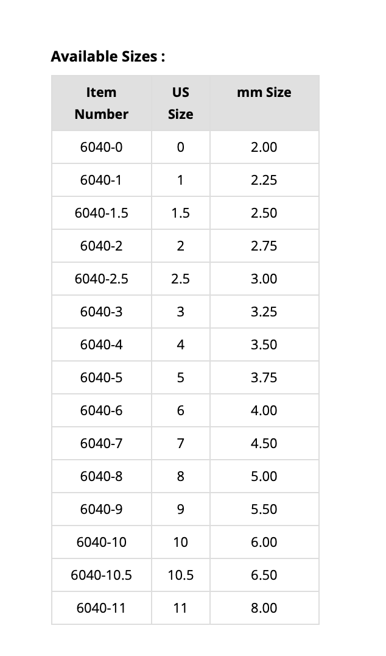The height and width of the screenshot is (656, 386).
Task: Select item number 6040-1.5
Action: (x=101, y=213)
